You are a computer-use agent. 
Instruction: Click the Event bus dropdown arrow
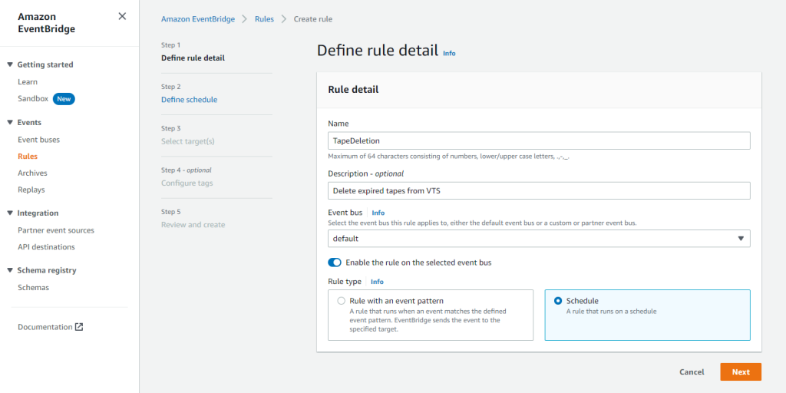[x=741, y=239]
